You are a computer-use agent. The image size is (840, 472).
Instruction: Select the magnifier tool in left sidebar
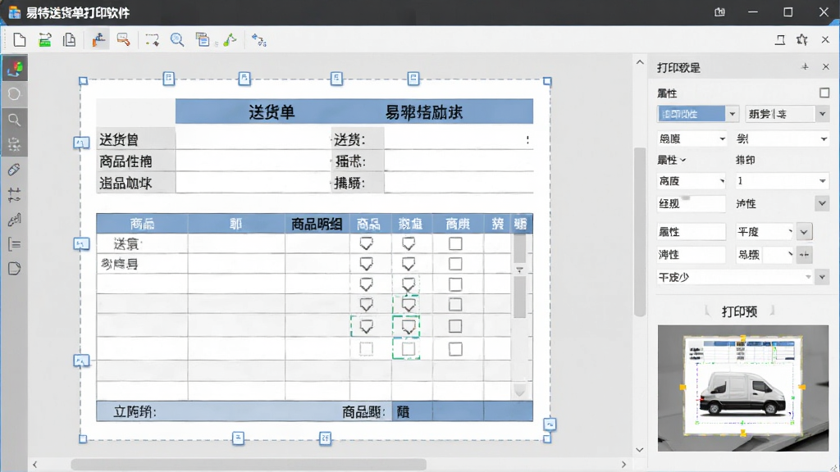click(x=15, y=120)
